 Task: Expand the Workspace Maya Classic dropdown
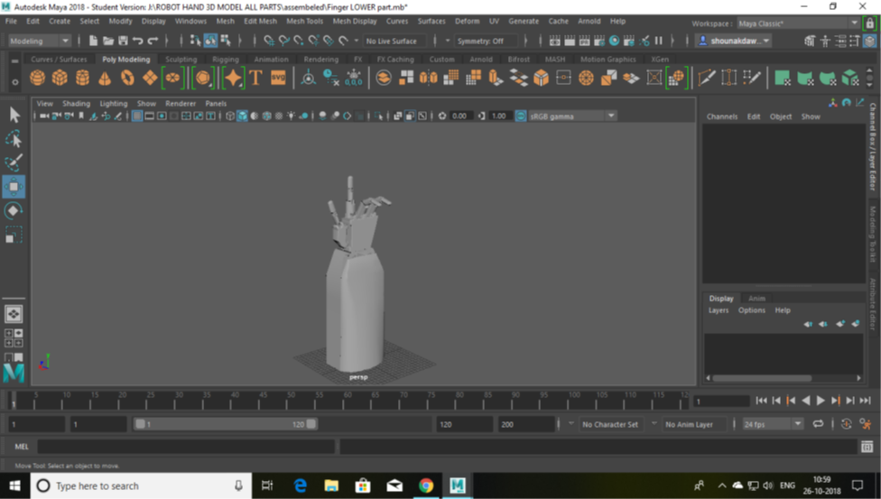pos(854,23)
